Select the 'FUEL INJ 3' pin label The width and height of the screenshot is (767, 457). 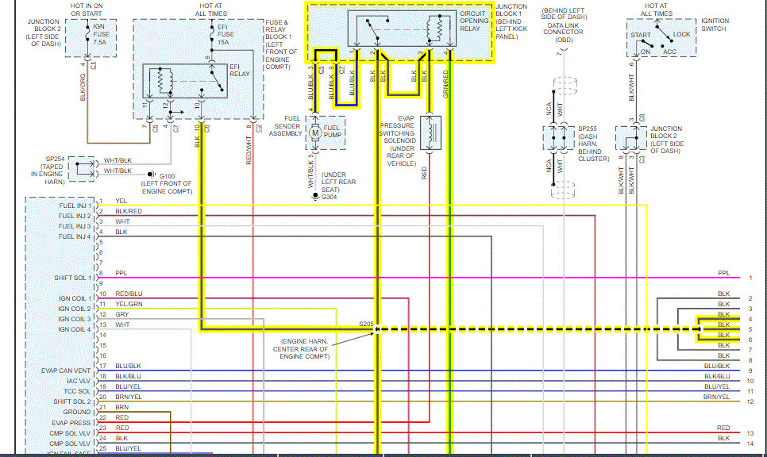[75, 226]
